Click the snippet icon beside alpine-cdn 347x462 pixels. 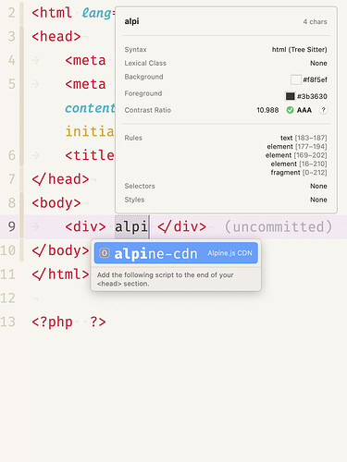(x=105, y=253)
